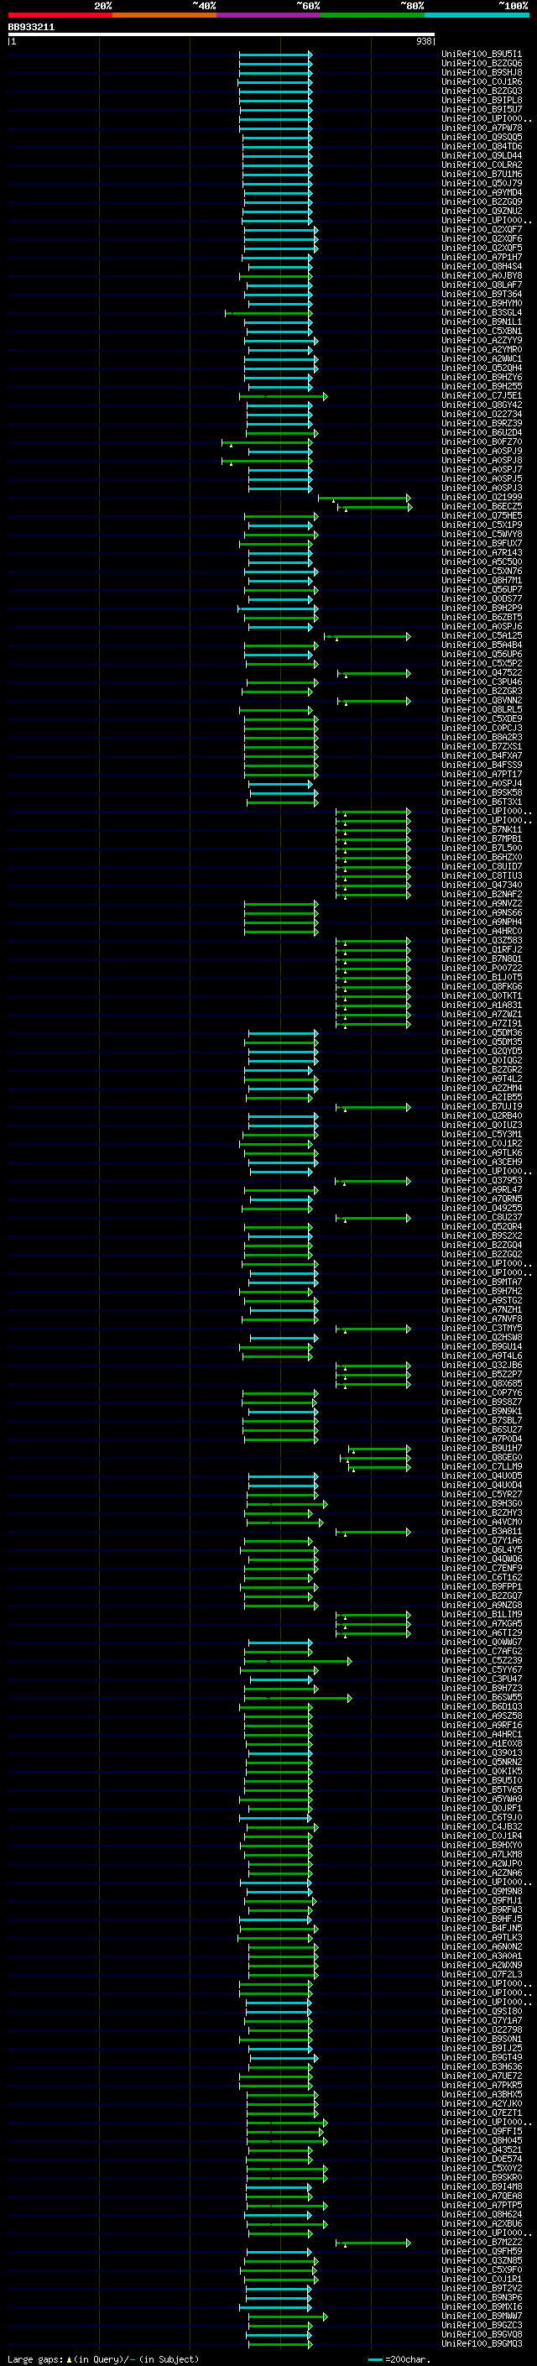Select hit label UniRef100_A9YMD4
The height and width of the screenshot is (2366, 537).
click(x=482, y=192)
